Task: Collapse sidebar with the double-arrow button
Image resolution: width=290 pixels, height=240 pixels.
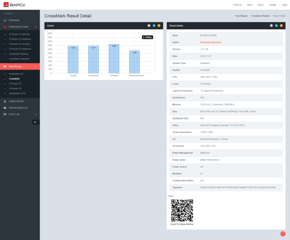Action: (x=36, y=122)
